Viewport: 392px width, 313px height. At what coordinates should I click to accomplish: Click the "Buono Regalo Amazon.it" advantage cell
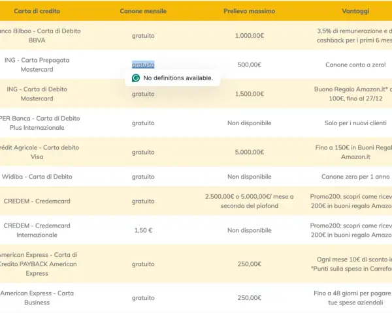(353, 94)
